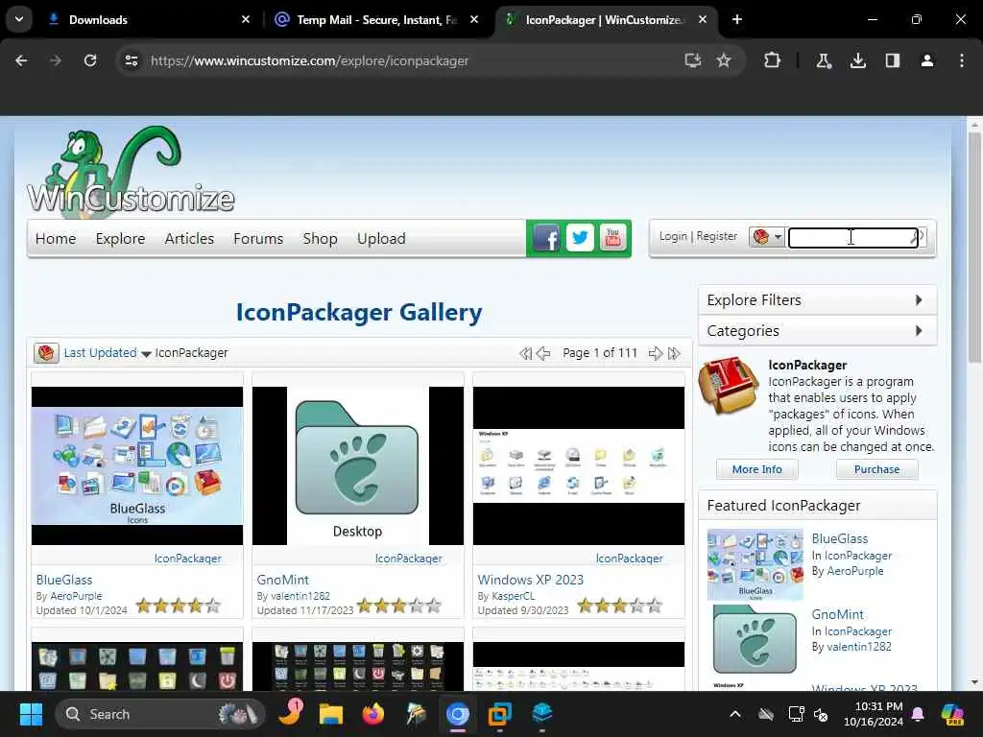Viewport: 983px width, 737px height.
Task: Go to the next gallery page arrow
Action: click(655, 353)
